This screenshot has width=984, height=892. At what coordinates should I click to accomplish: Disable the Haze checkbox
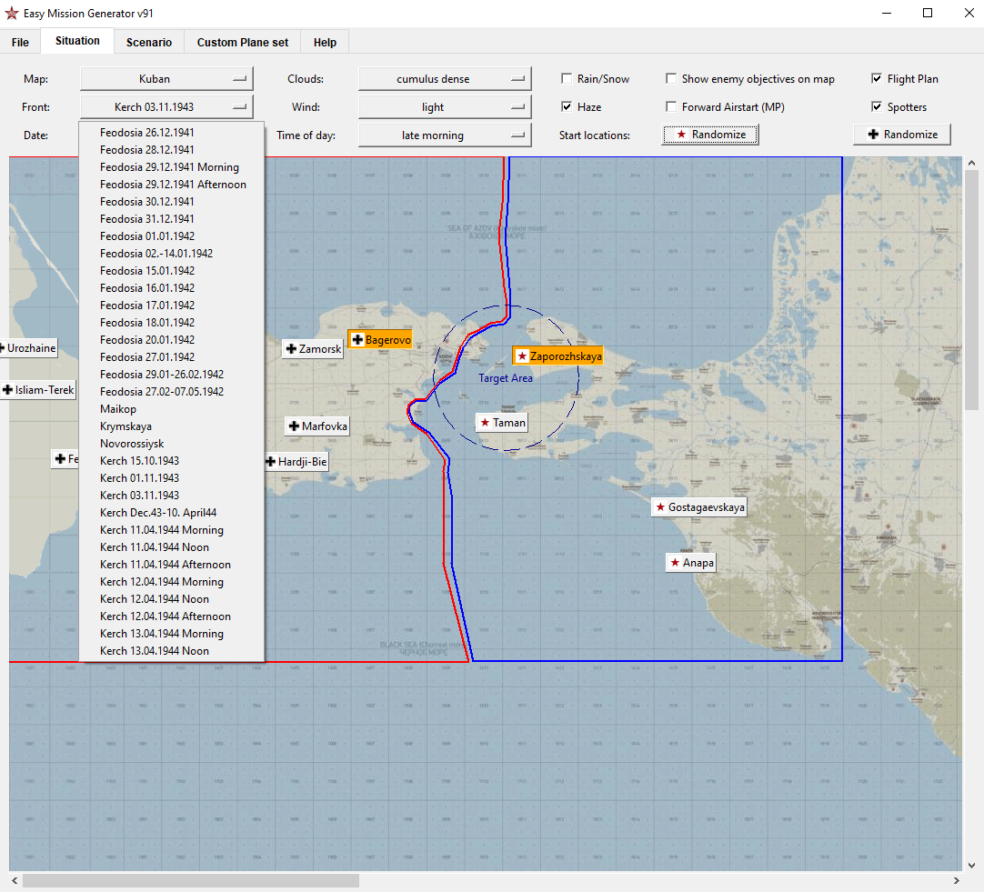tap(567, 106)
